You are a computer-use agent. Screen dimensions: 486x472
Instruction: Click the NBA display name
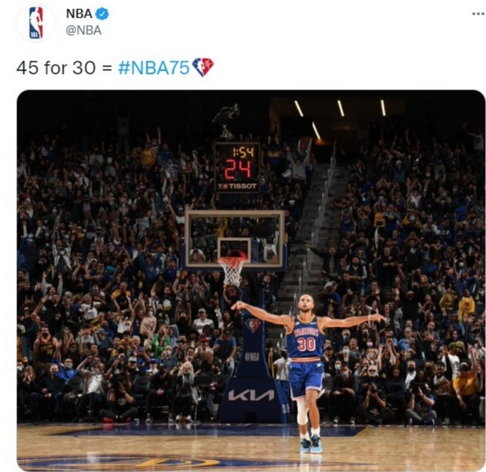[79, 13]
